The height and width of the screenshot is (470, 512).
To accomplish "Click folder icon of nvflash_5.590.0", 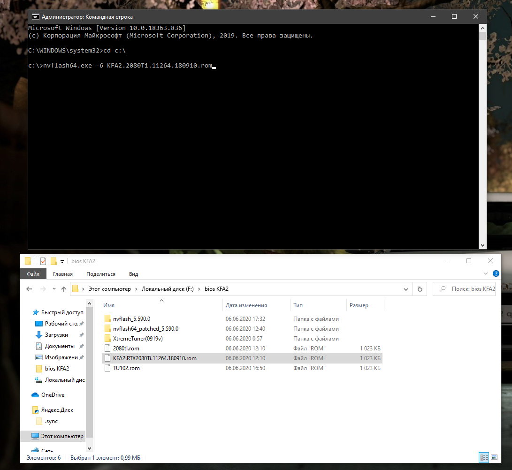I will (x=107, y=319).
